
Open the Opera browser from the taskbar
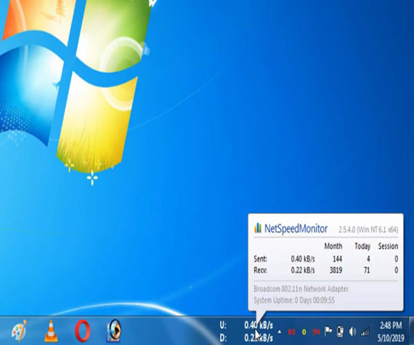[x=82, y=331]
